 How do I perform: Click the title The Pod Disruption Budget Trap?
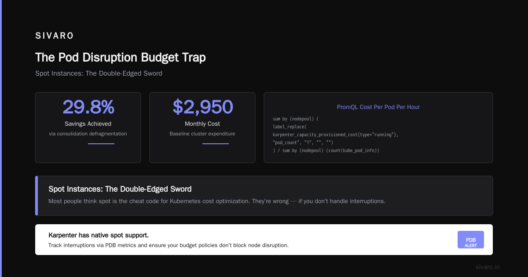121,57
